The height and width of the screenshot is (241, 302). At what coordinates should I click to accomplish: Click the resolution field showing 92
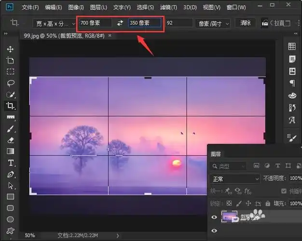pyautogui.click(x=179, y=23)
